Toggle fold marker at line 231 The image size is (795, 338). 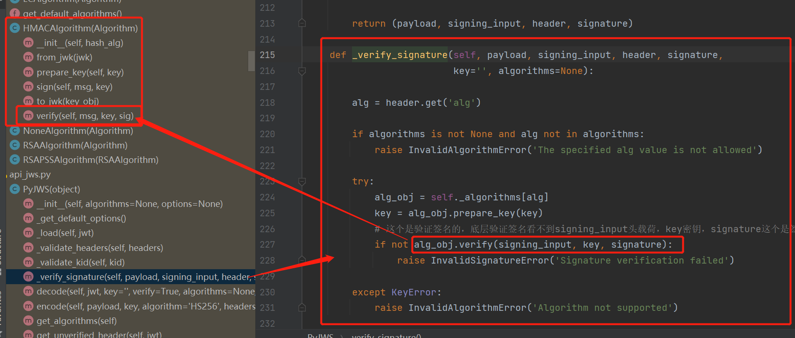click(302, 308)
